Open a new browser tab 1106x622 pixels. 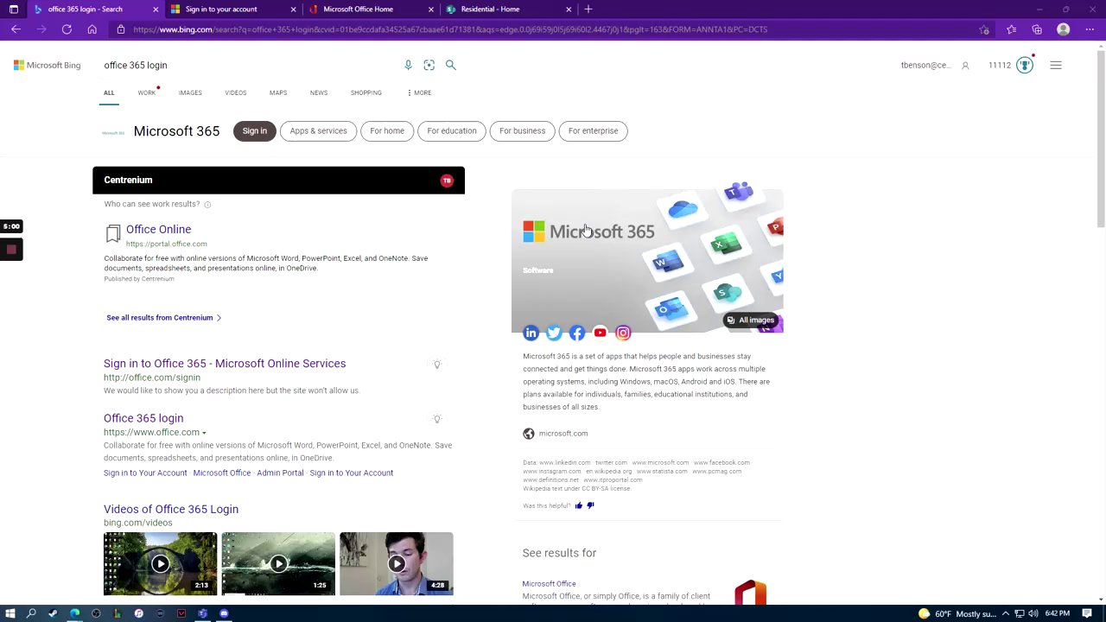click(x=588, y=9)
